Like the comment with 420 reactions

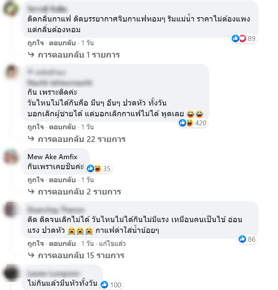click(x=36, y=127)
